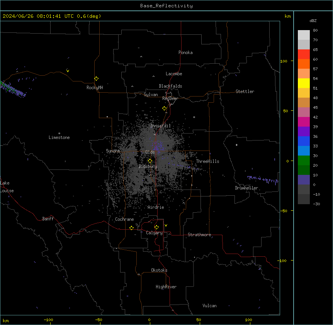Viewport: 333px width, 325px height.
Task: Click the Stettler city label
Action: [245, 91]
